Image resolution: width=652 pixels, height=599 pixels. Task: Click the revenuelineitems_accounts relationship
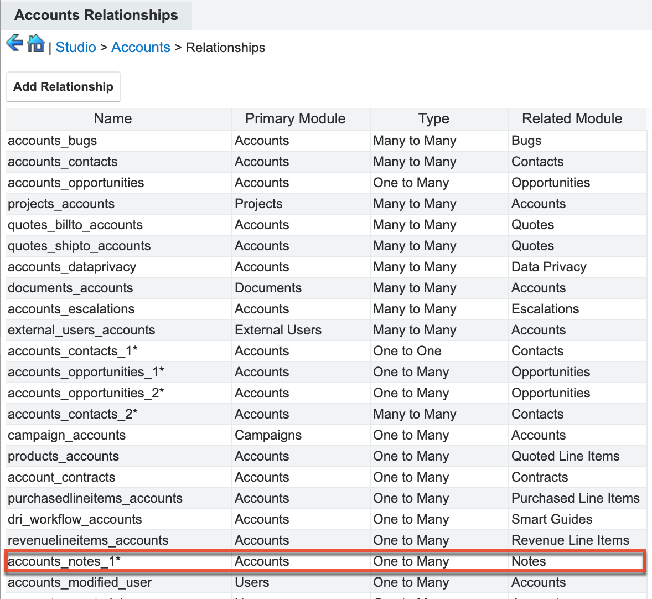[88, 541]
